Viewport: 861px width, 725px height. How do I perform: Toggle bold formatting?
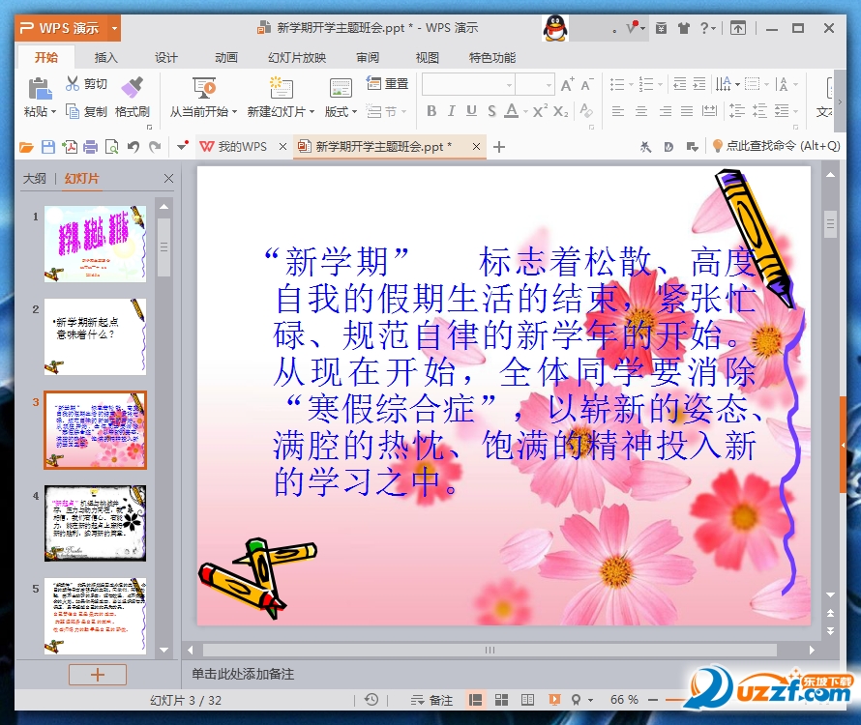click(431, 111)
